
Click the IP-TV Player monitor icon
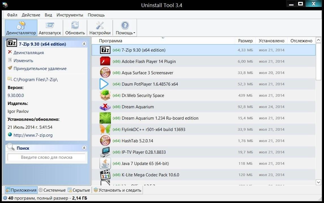(105, 152)
